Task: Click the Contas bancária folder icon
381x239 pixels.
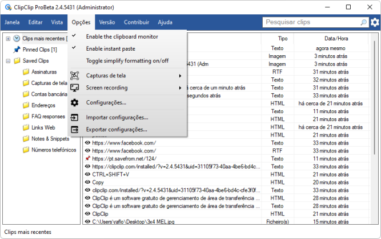Action: tap(26, 94)
